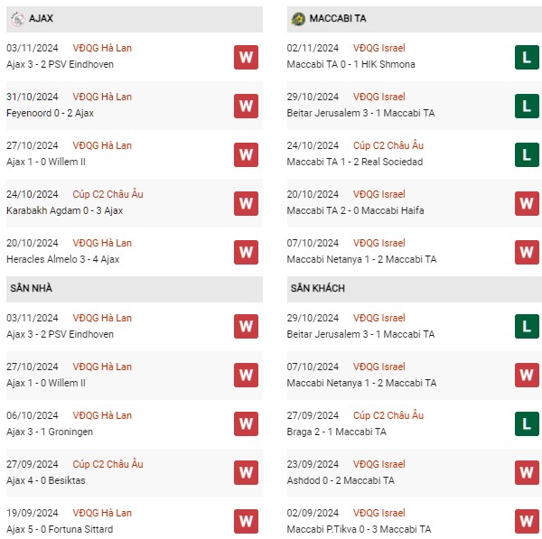The width and height of the screenshot is (542, 539).
Task: Open VĐQG Hà Lan link on 06/10/2024 row
Action: tap(102, 415)
